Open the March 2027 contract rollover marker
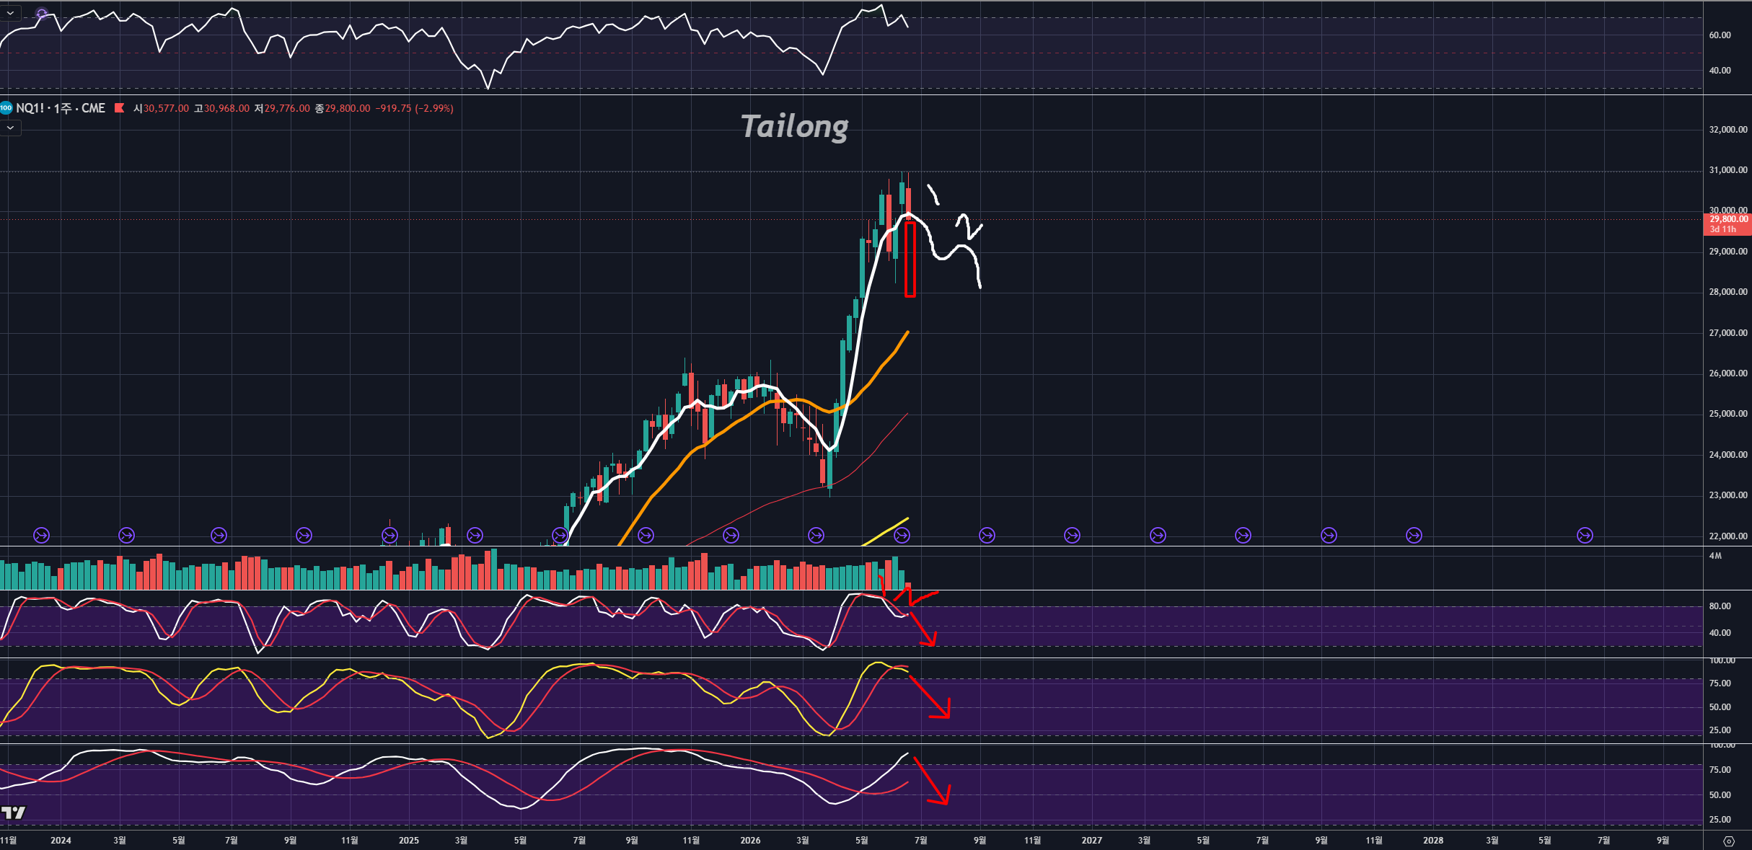 tap(1158, 536)
